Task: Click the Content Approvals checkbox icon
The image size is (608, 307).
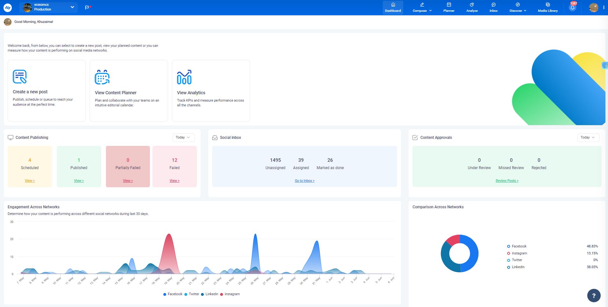Action: click(x=415, y=138)
